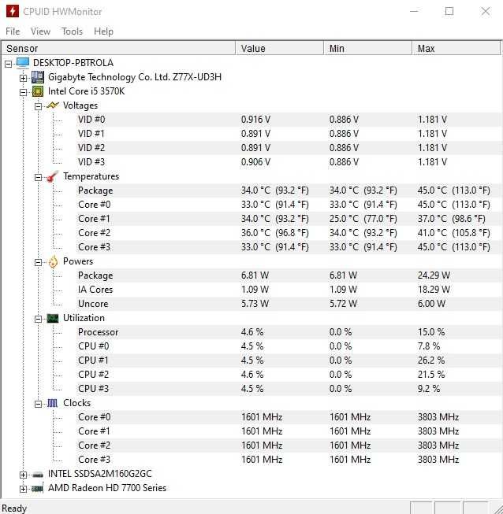Click the 0.916 V value of VID #0
Viewport: 503px width, 514px height.
255,120
